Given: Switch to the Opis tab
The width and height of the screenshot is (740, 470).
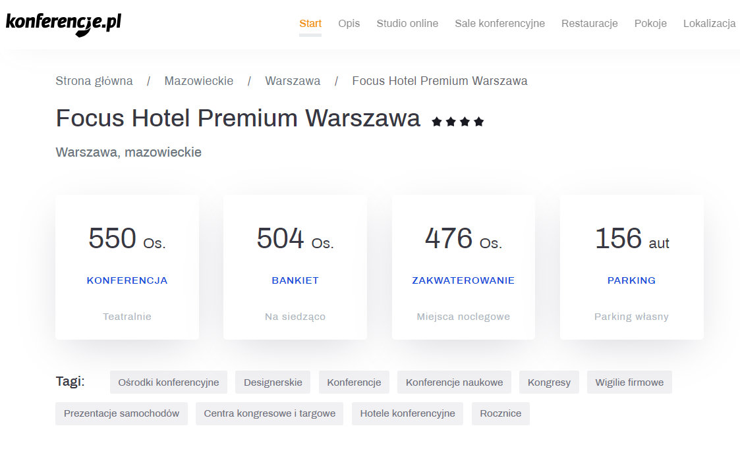Looking at the screenshot, I should 349,24.
